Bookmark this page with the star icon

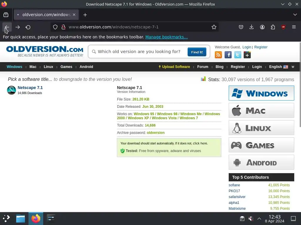tap(214, 27)
